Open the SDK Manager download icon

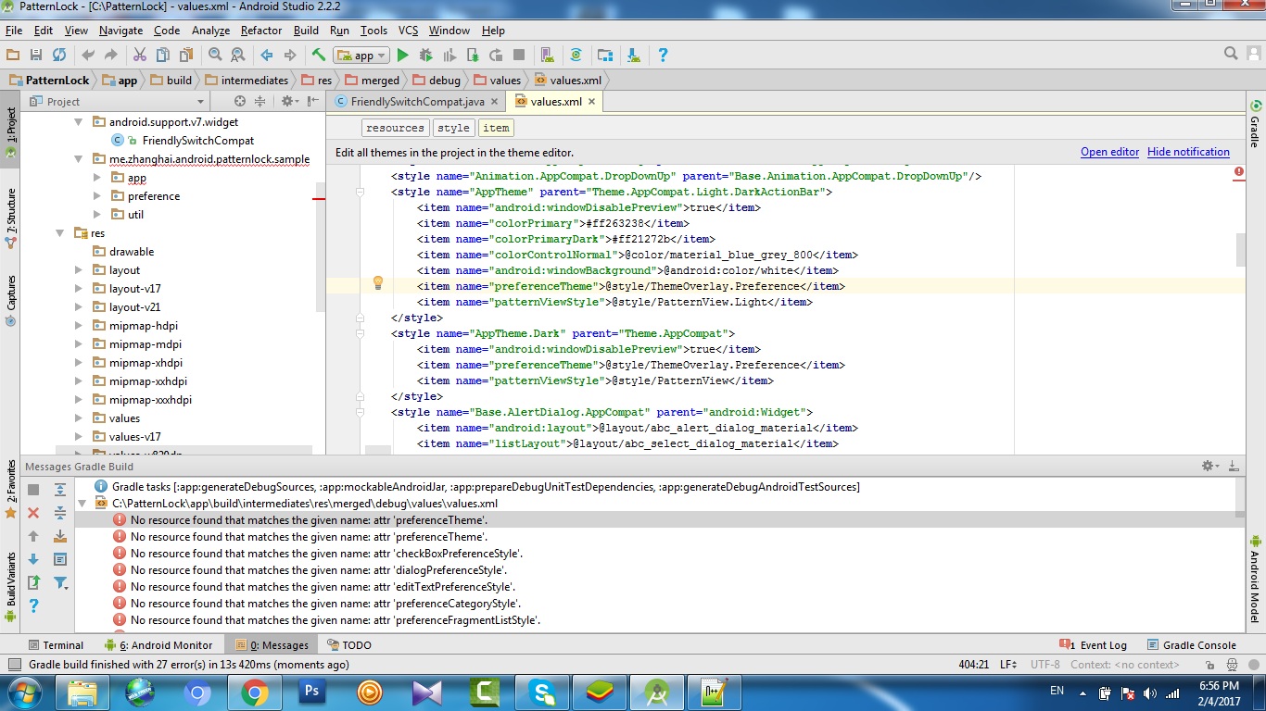point(633,56)
